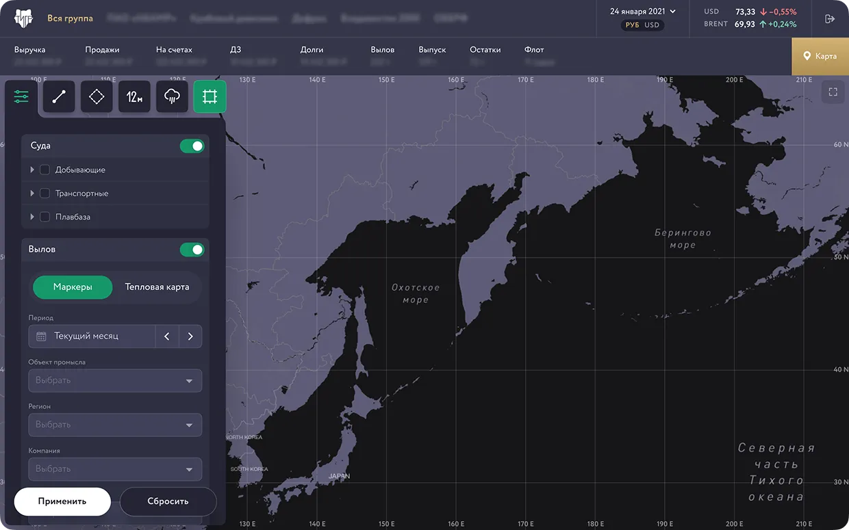This screenshot has width=849, height=530.
Task: Open the Регион dropdown
Action: pos(115,425)
